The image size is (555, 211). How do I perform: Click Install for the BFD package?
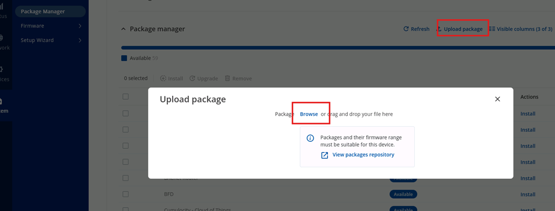coord(528,194)
